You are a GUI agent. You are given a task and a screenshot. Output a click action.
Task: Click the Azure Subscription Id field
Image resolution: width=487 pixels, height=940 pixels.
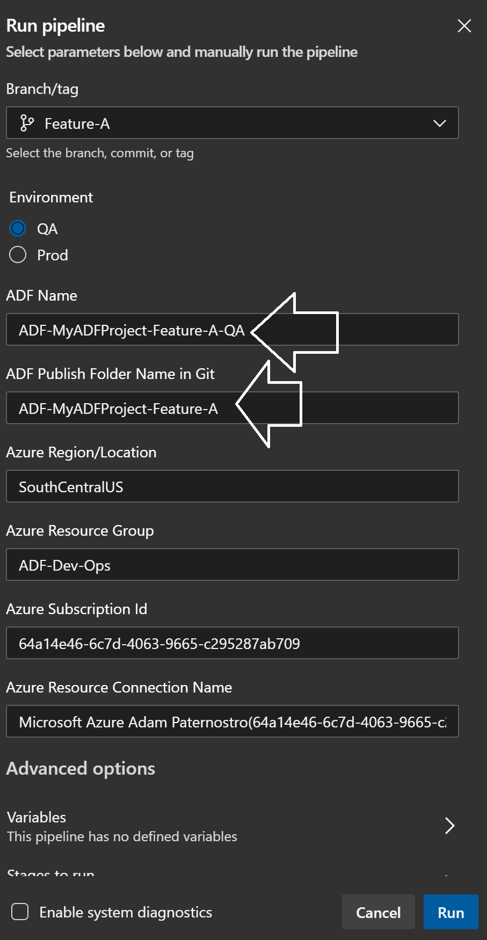(x=232, y=643)
